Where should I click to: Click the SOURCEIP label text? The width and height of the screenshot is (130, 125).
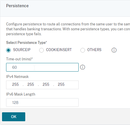tap(22, 50)
